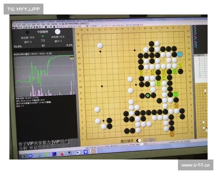Click the 中国规则 rules label
The image size is (217, 174).
[42, 32]
